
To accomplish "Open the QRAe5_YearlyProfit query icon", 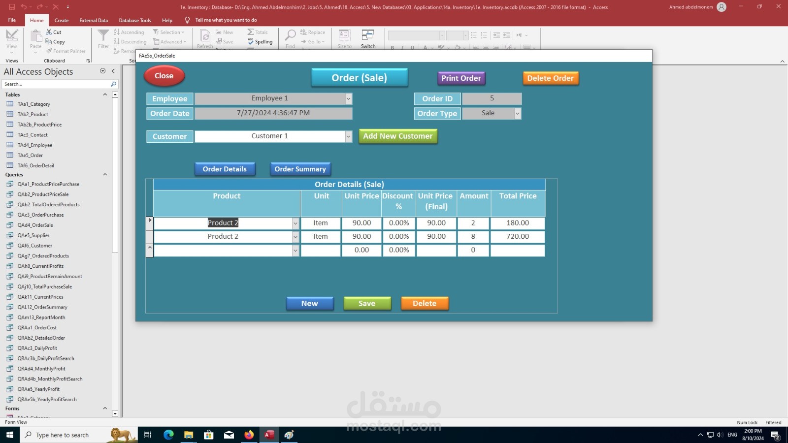I will pyautogui.click(x=9, y=389).
